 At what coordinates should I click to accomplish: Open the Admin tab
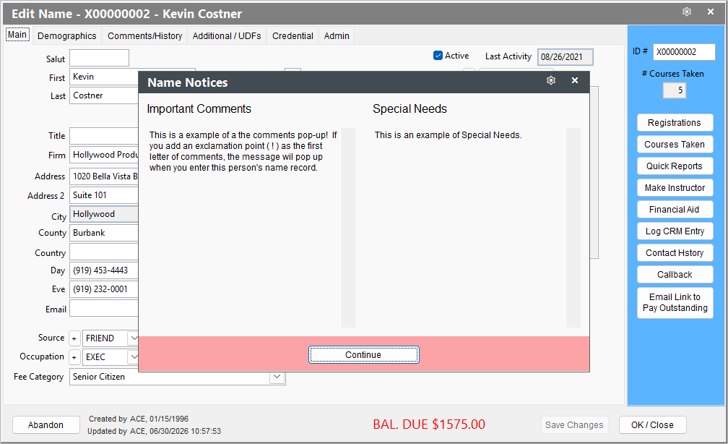coord(337,36)
